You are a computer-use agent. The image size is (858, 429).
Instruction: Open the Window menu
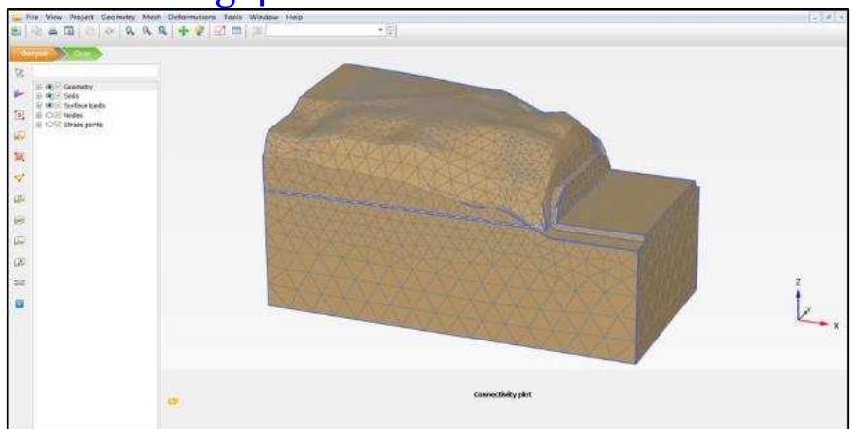click(x=265, y=18)
